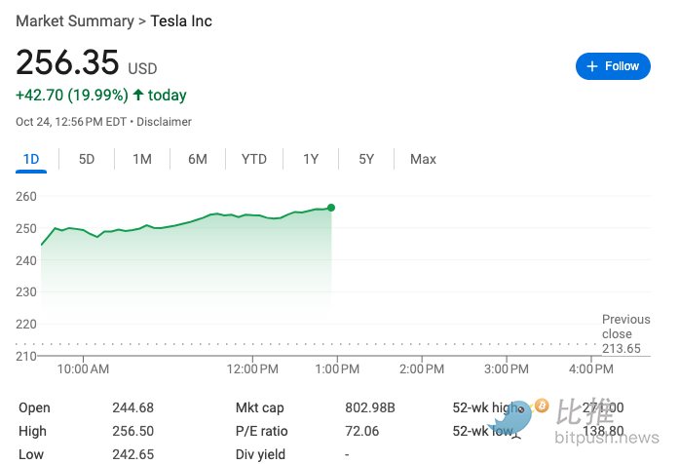Image resolution: width=679 pixels, height=464 pixels.
Task: Click the green end-point dot on chart
Action: pyautogui.click(x=331, y=208)
